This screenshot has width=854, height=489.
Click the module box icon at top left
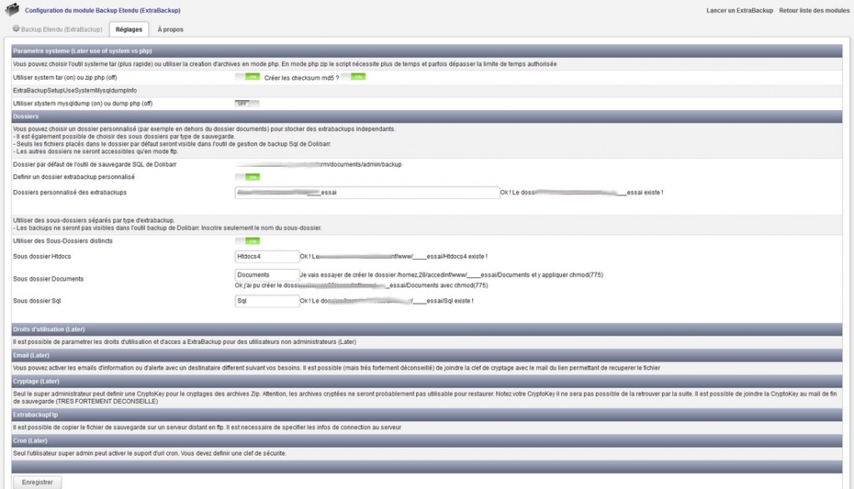coord(12,10)
